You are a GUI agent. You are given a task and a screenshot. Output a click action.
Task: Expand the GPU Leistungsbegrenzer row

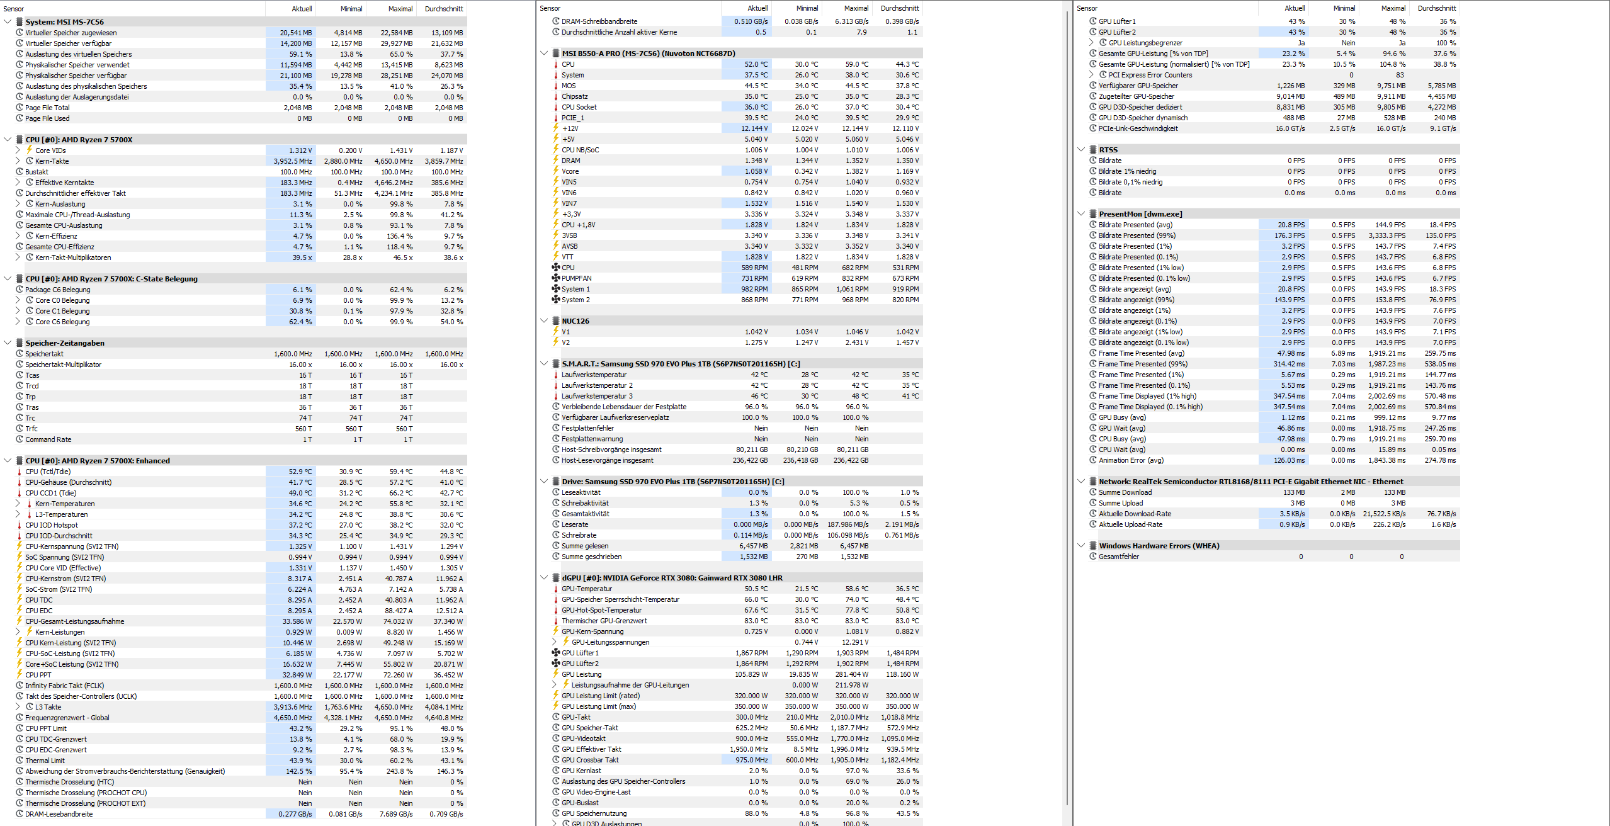coord(1091,43)
